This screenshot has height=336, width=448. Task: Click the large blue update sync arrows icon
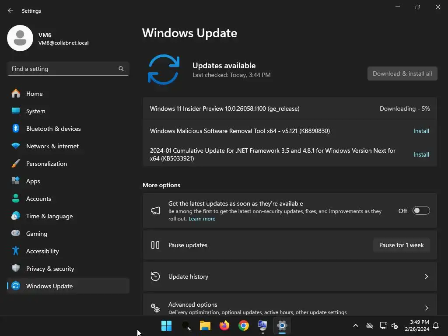coord(164,70)
